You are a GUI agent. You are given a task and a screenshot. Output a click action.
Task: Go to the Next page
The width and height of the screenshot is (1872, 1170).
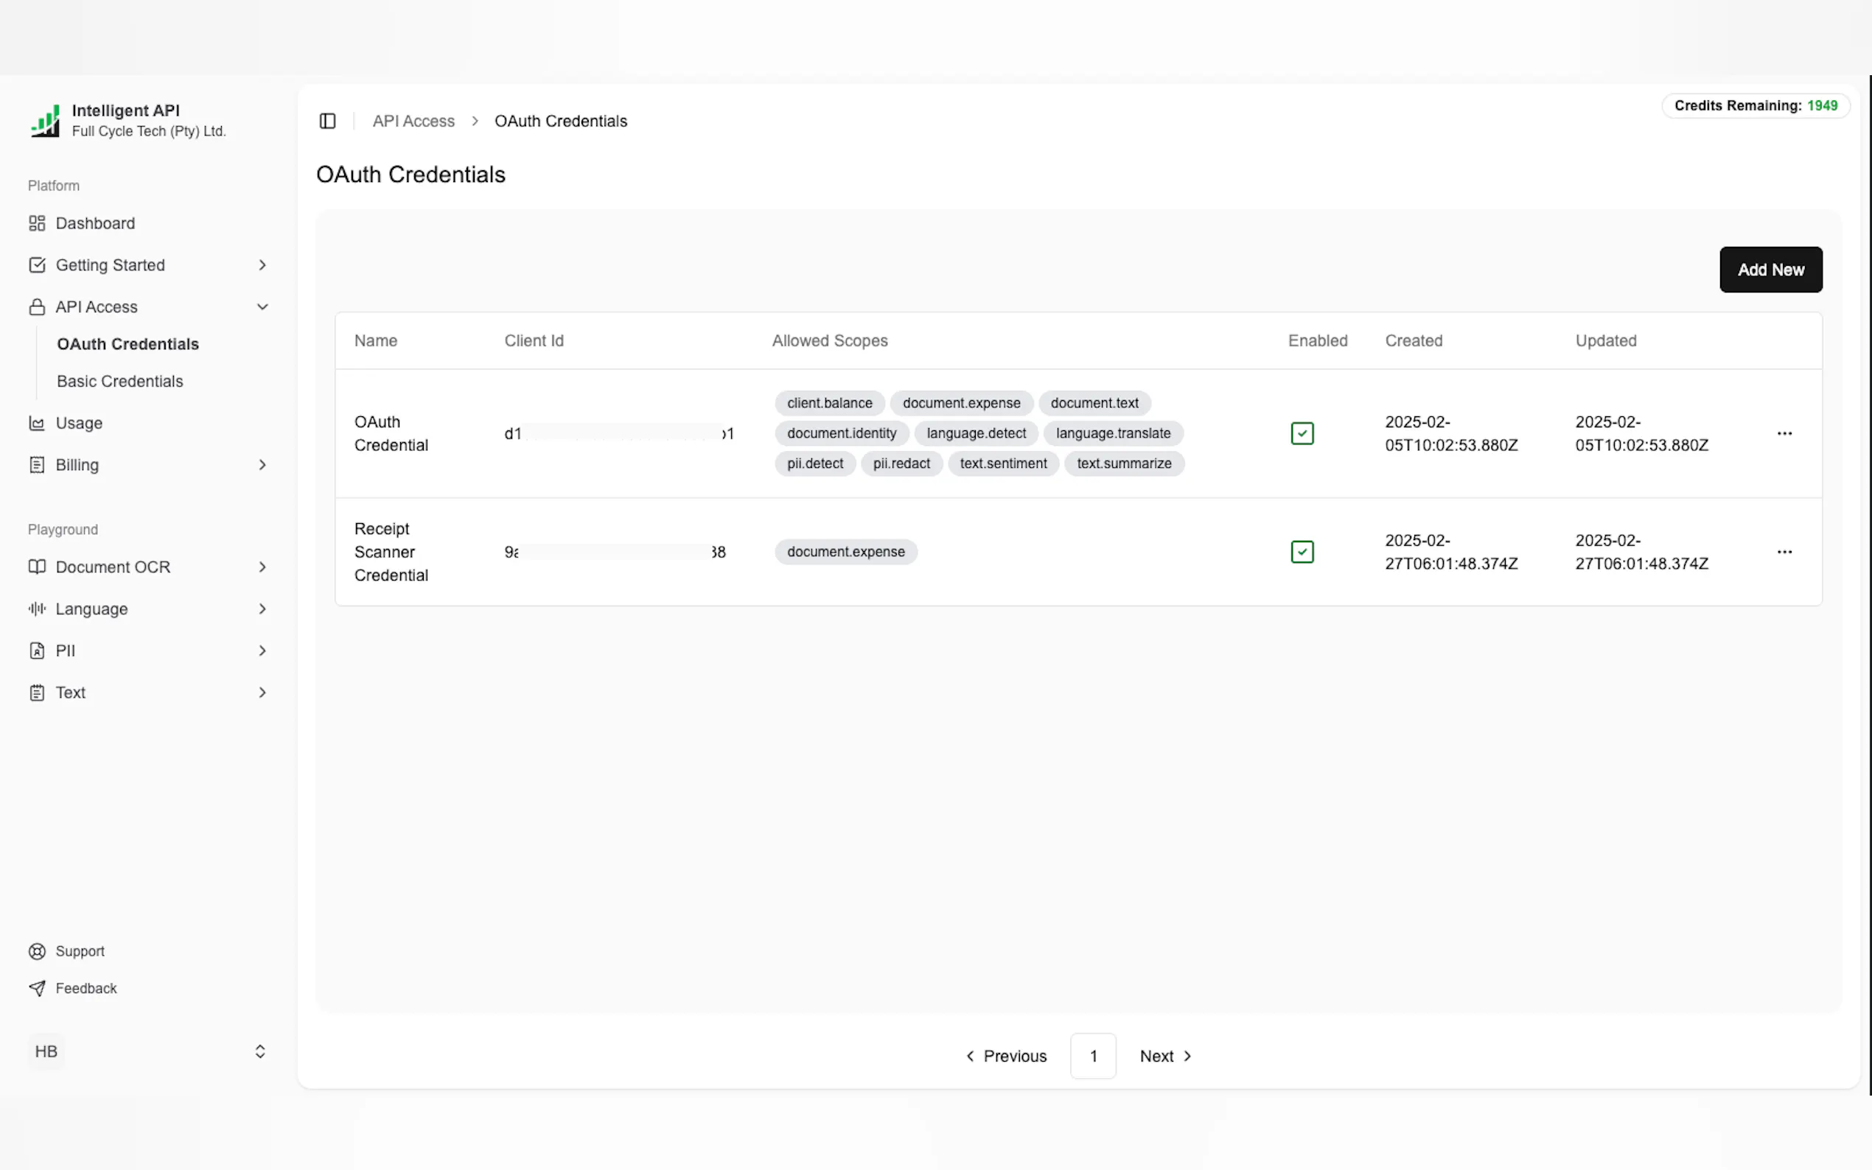click(1164, 1056)
